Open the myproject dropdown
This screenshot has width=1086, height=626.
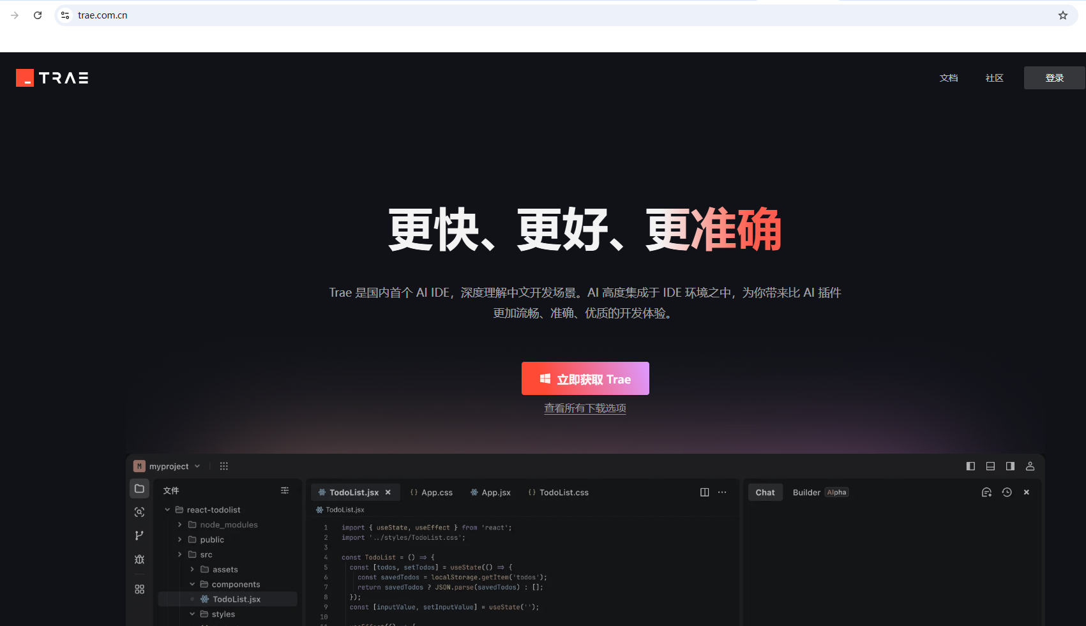[x=168, y=466]
